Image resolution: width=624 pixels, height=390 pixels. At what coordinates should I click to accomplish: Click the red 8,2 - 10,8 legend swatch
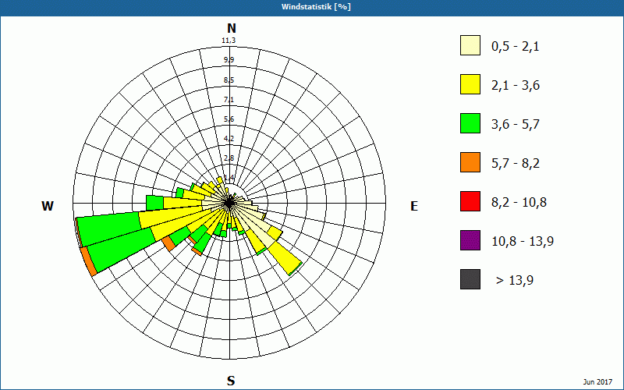pyautogui.click(x=470, y=201)
